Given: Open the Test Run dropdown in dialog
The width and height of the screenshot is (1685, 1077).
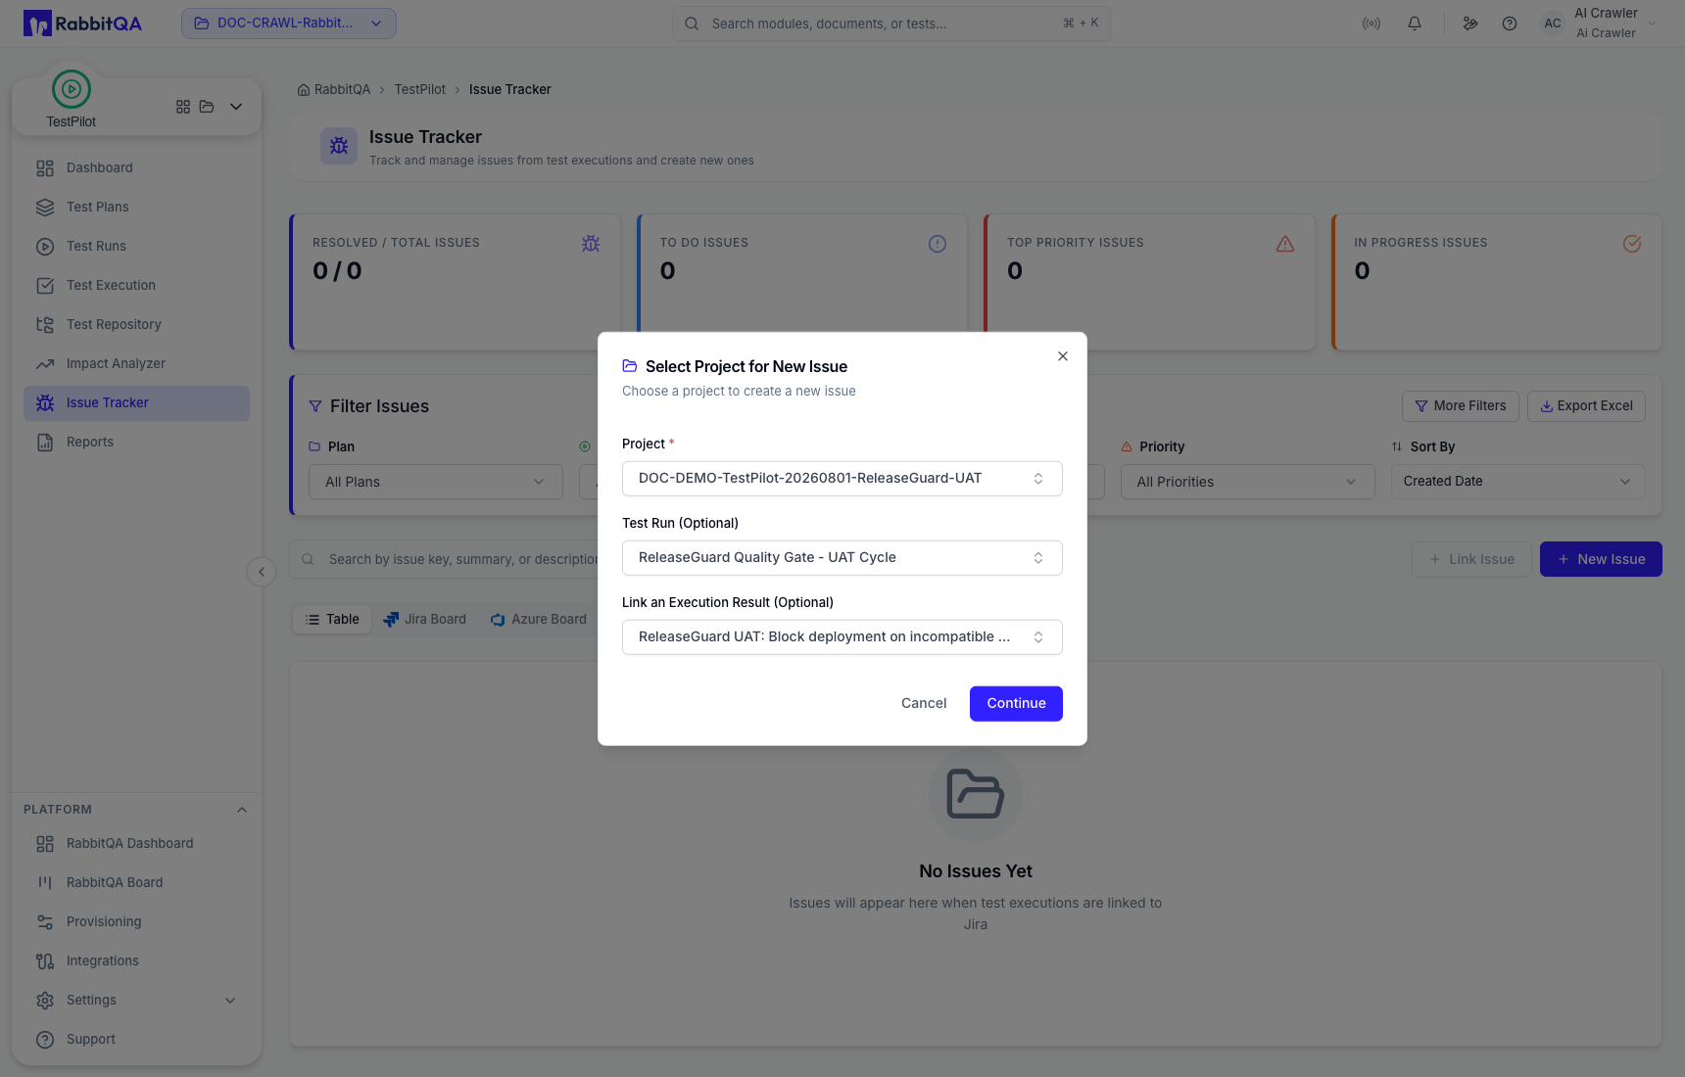Looking at the screenshot, I should coord(842,558).
